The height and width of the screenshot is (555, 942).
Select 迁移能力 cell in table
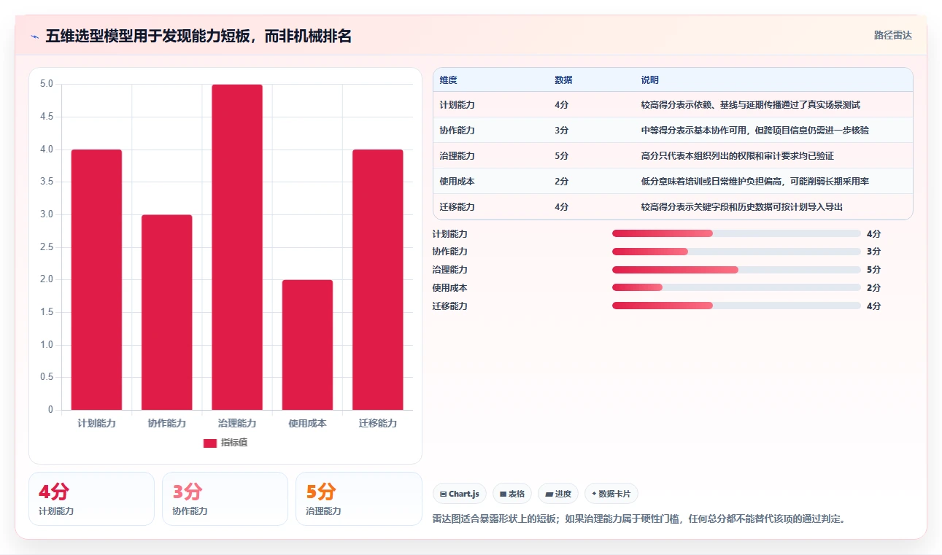click(458, 207)
